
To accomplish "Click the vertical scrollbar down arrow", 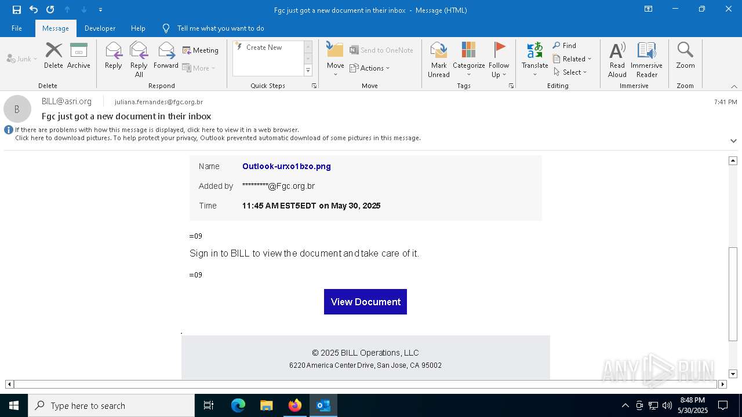I will click(733, 374).
